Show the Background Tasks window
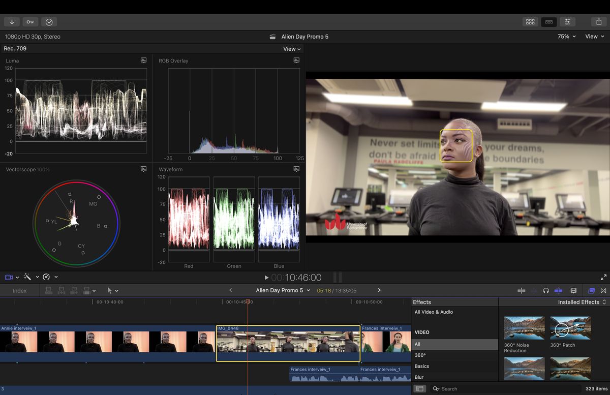The width and height of the screenshot is (610, 395). [49, 21]
